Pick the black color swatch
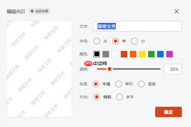Screen dimensions: 191x127 pyautogui.click(x=97, y=54)
